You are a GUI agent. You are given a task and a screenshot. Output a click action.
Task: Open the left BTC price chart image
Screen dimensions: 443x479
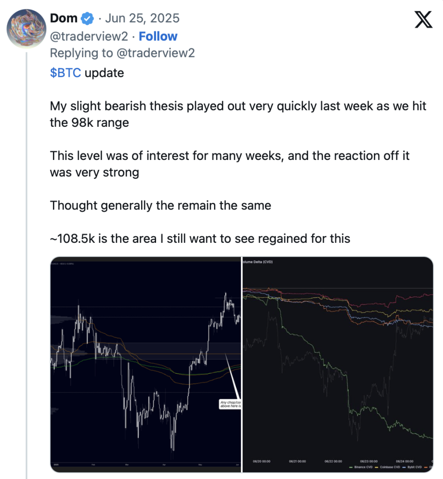pos(145,364)
